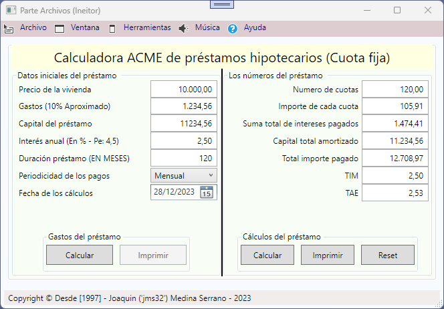Open the Música menu

pos(207,27)
